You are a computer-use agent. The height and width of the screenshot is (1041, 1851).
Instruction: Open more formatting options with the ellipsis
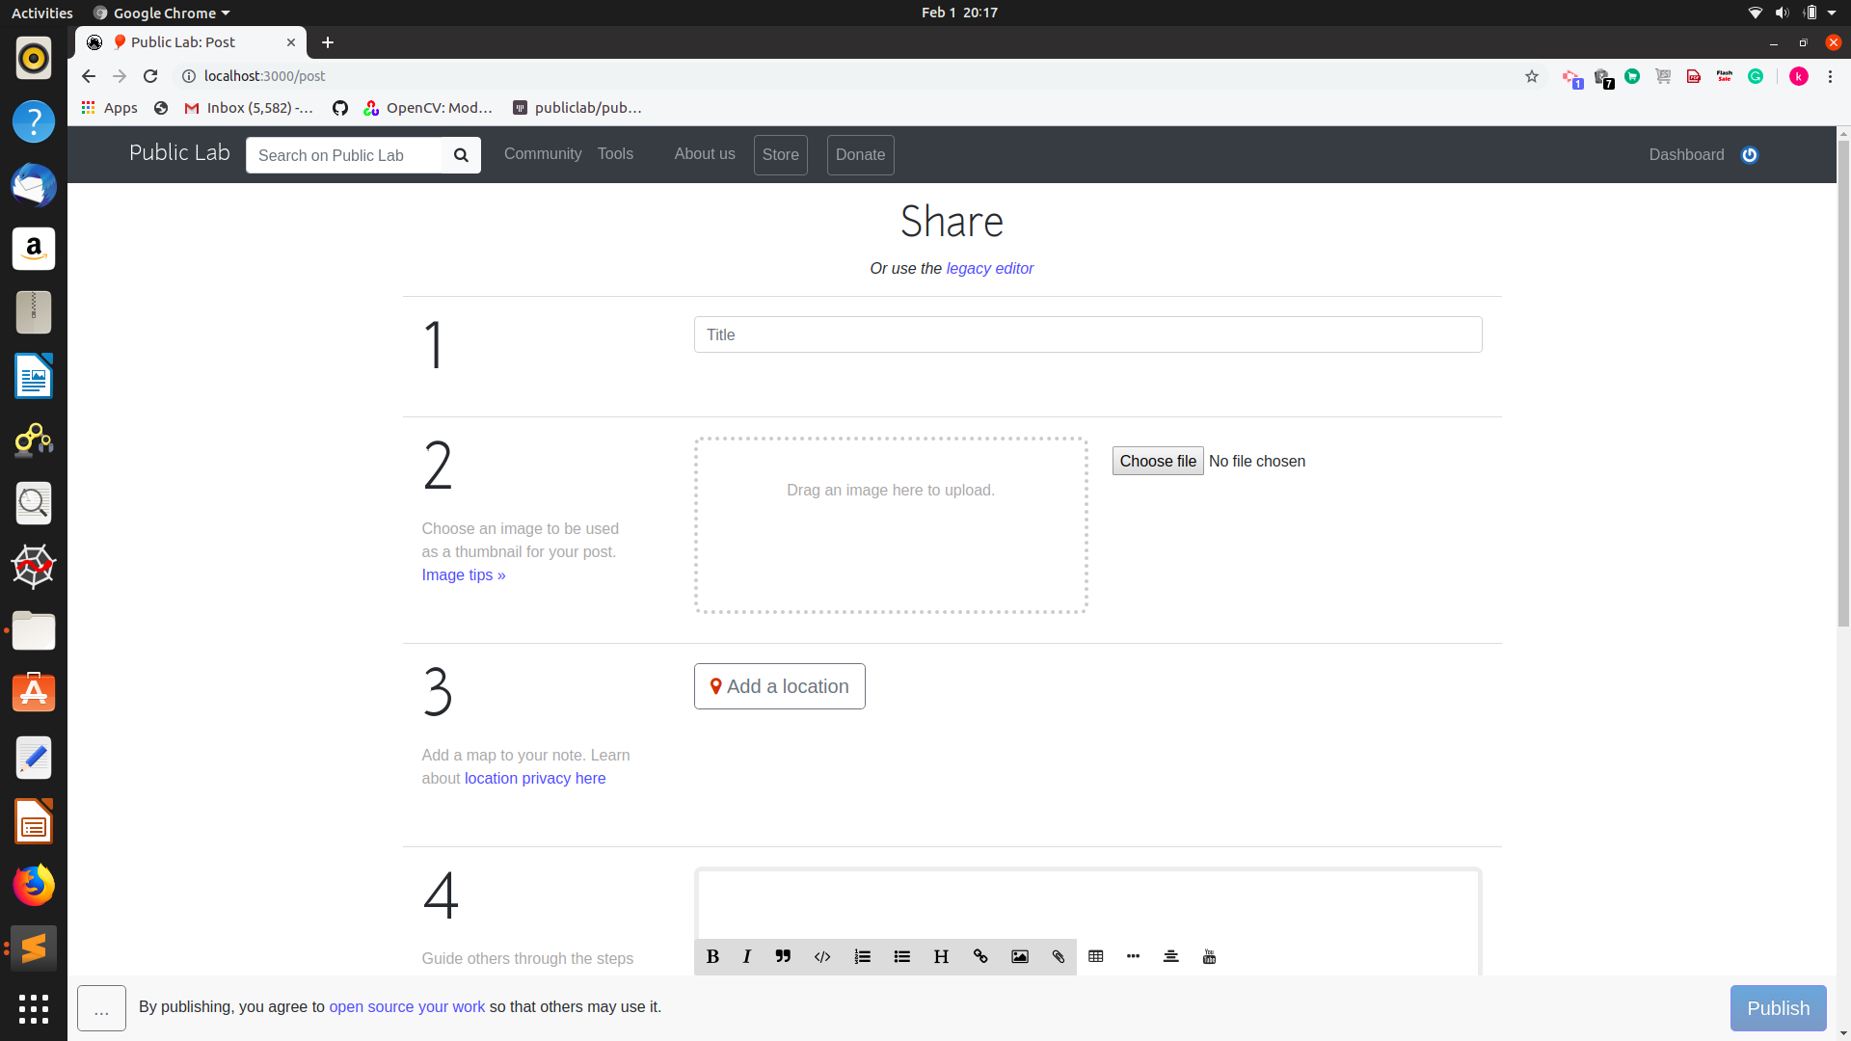[1133, 956]
